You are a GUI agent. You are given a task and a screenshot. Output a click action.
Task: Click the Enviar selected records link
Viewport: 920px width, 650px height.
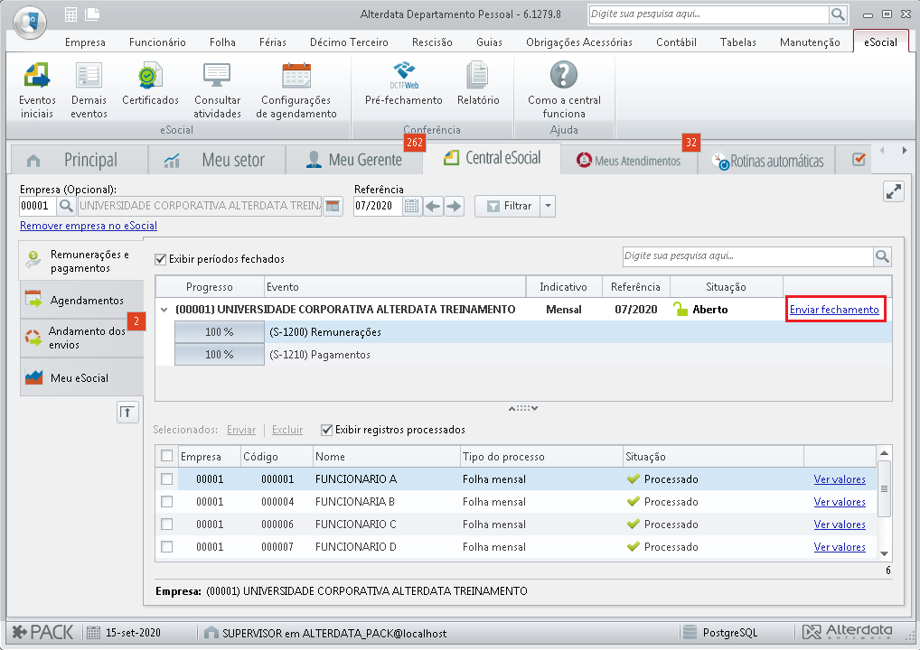tap(241, 430)
